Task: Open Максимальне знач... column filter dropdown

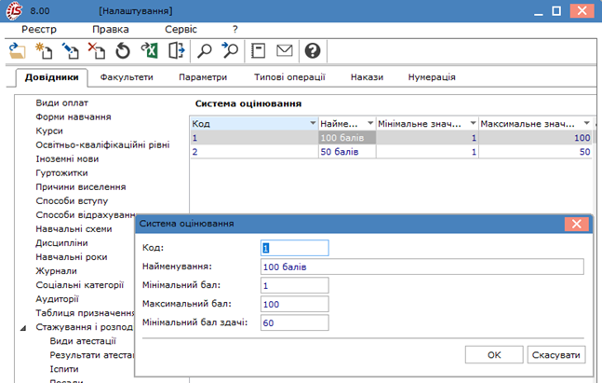Action: coord(586,123)
